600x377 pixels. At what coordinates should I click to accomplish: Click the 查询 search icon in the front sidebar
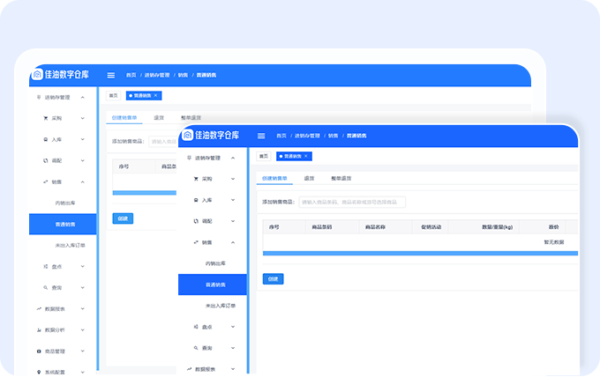[x=194, y=348]
